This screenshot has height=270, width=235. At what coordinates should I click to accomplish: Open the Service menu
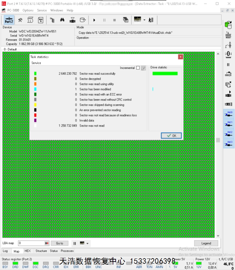tap(42, 10)
